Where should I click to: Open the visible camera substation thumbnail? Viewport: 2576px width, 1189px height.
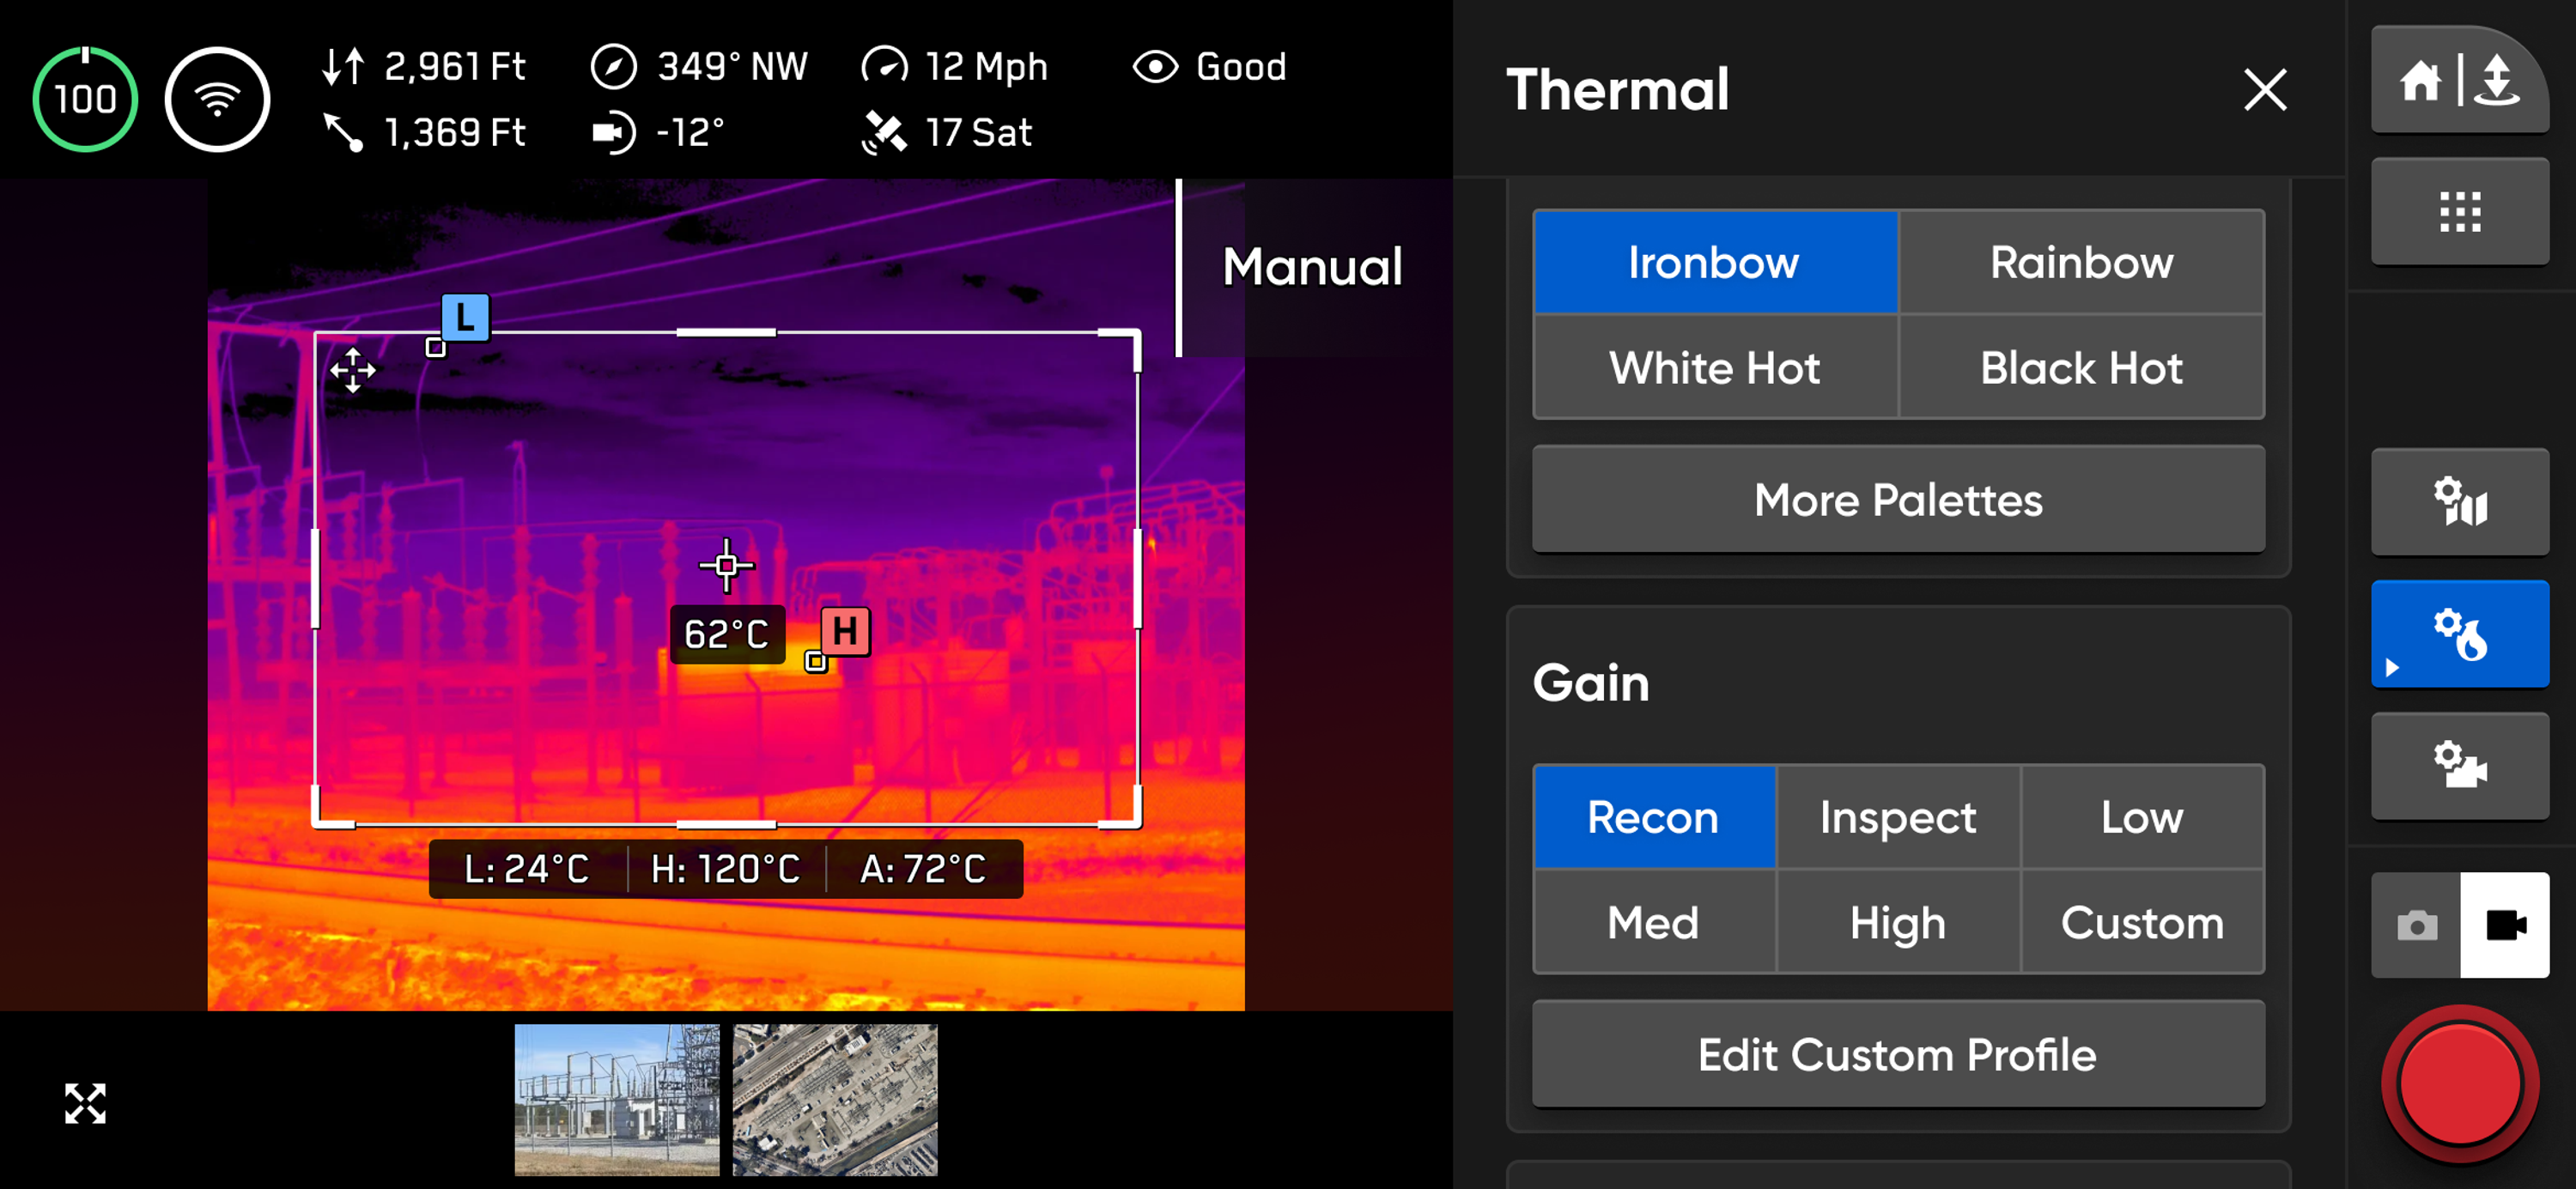(x=617, y=1099)
